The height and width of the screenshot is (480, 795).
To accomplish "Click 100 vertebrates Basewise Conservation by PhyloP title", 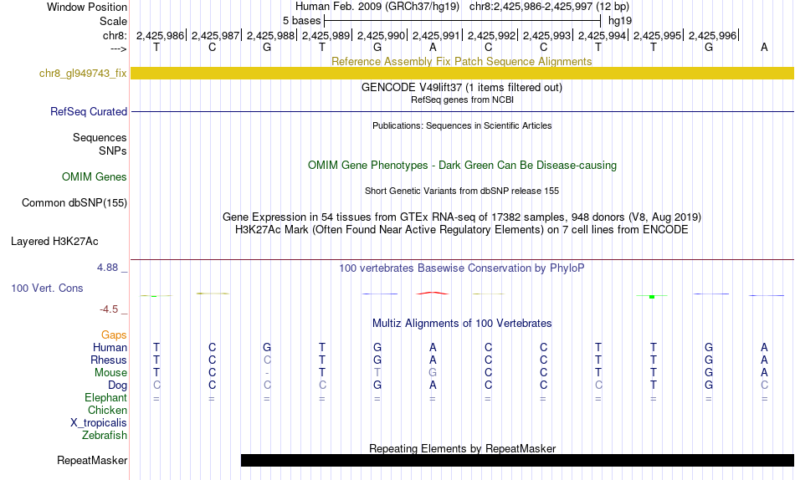I will tap(462, 268).
